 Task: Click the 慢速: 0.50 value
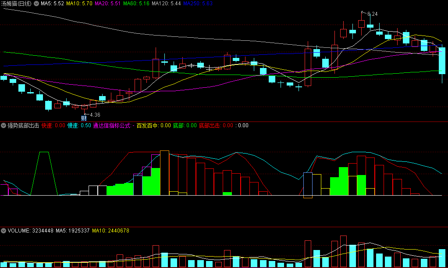point(79,125)
